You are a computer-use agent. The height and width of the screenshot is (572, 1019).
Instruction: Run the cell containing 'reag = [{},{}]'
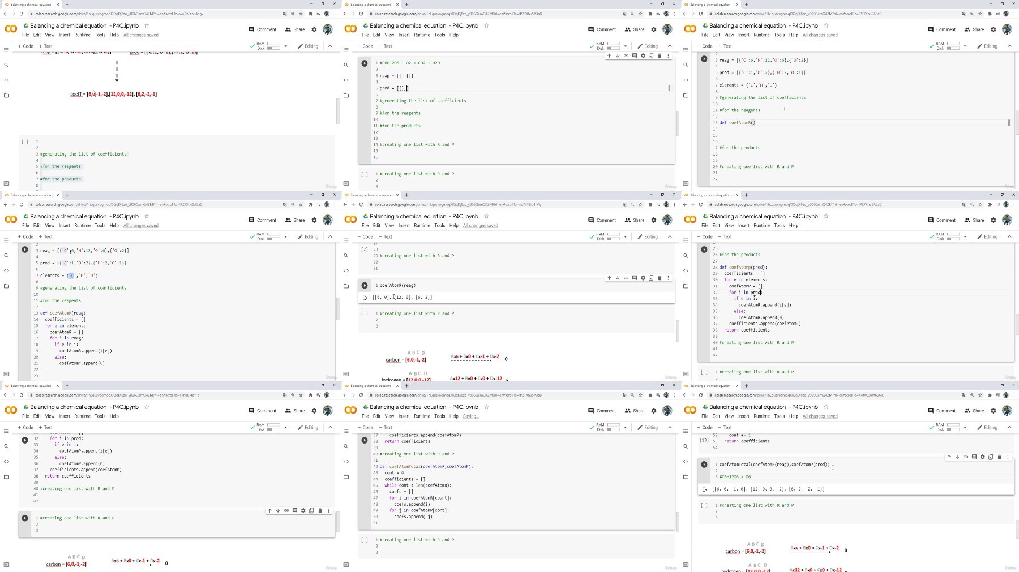pyautogui.click(x=365, y=63)
